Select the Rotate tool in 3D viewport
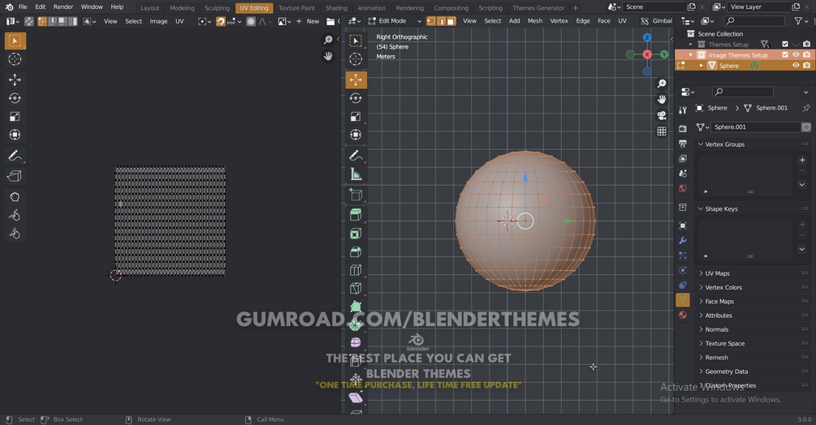This screenshot has height=425, width=816. click(356, 98)
